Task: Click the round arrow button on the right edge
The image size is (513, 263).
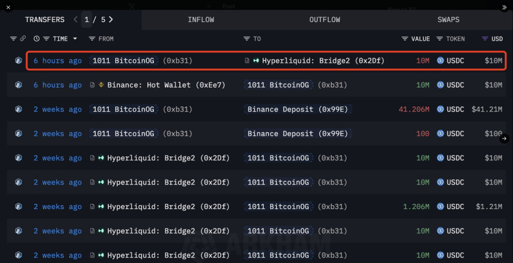Action: [504, 138]
